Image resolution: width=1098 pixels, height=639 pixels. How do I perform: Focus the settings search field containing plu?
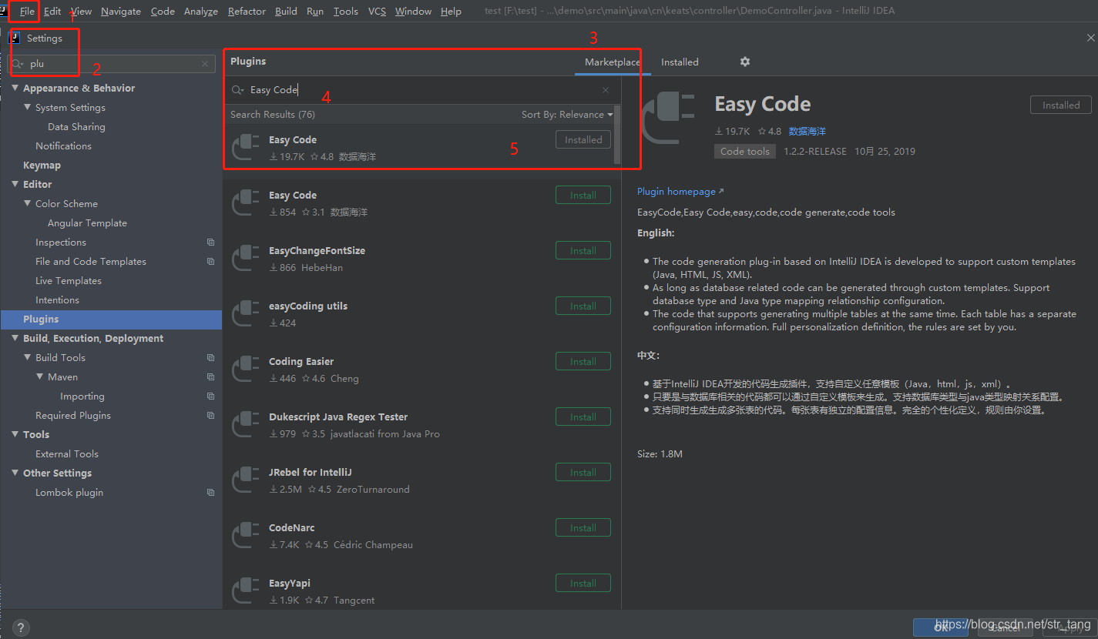pyautogui.click(x=111, y=64)
